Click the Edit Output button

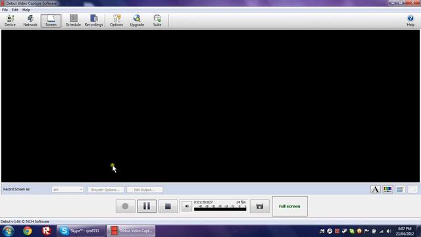coord(145,190)
